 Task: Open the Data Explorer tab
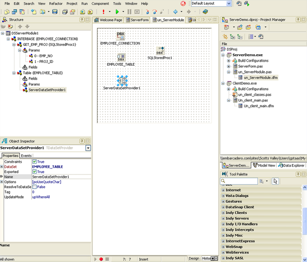291,165
